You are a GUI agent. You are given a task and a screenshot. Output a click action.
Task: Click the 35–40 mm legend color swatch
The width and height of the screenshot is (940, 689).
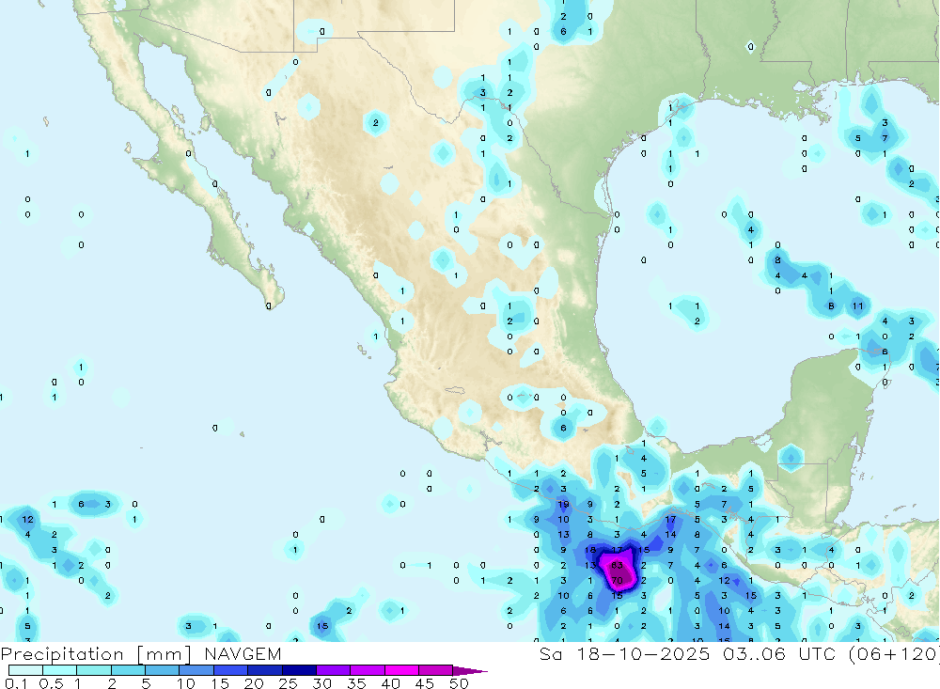pyautogui.click(x=368, y=670)
